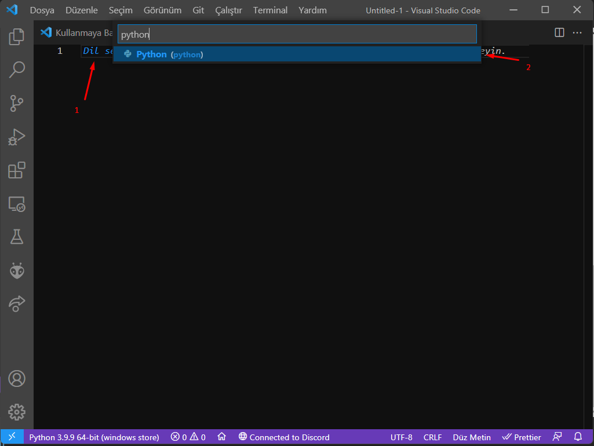Click the VS Code logo in title bar

click(12, 9)
